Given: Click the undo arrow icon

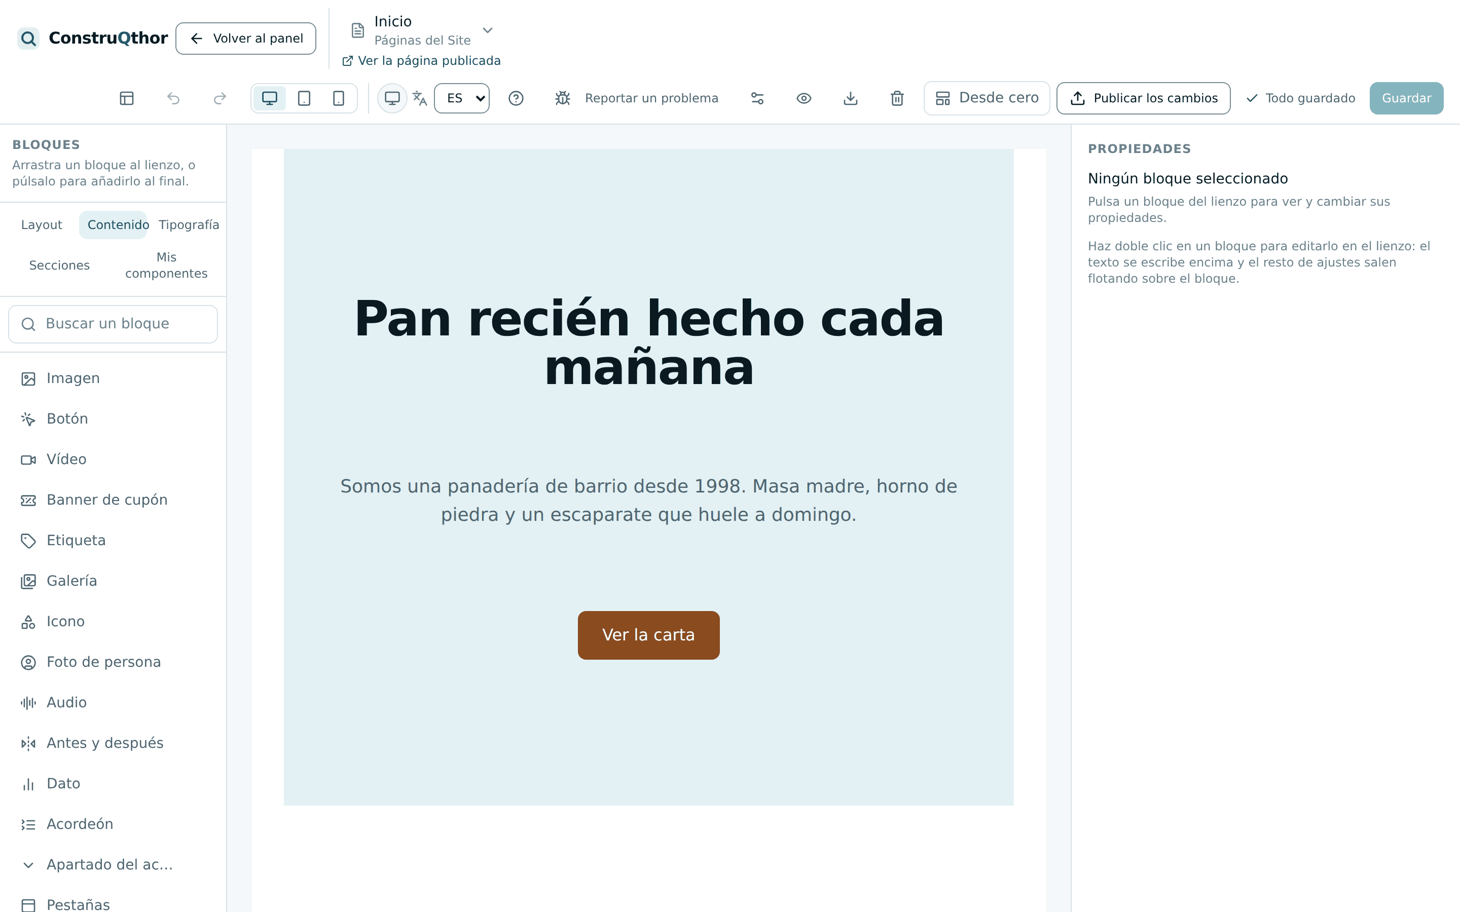Looking at the screenshot, I should click(173, 98).
